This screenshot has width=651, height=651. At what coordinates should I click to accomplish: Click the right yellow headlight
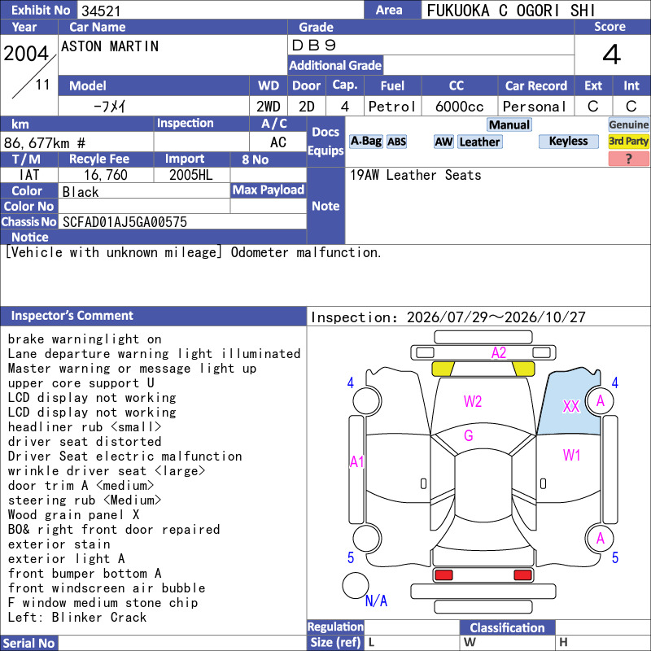click(523, 369)
